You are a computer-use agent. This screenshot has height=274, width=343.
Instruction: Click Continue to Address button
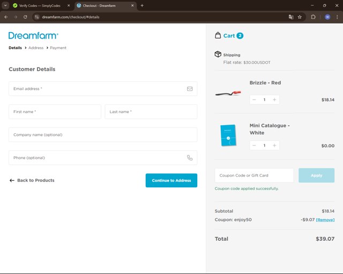pyautogui.click(x=171, y=180)
